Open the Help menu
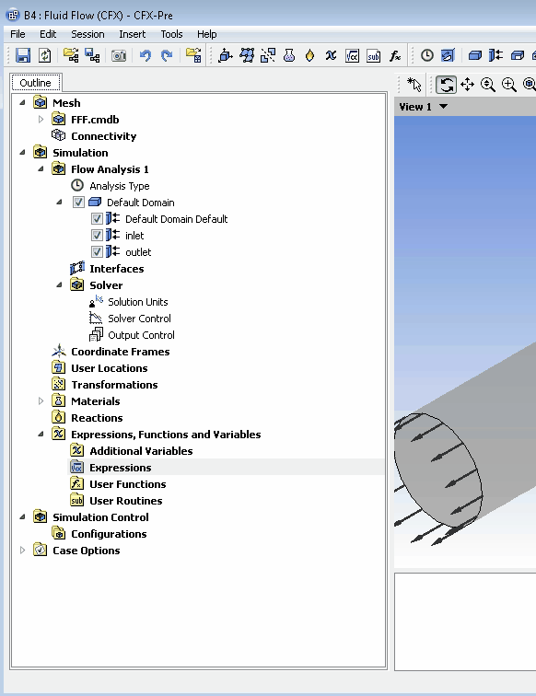 [x=207, y=34]
